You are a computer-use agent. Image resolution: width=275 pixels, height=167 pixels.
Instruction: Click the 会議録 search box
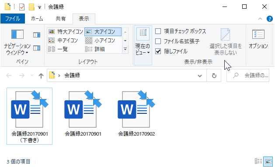click(x=248, y=75)
